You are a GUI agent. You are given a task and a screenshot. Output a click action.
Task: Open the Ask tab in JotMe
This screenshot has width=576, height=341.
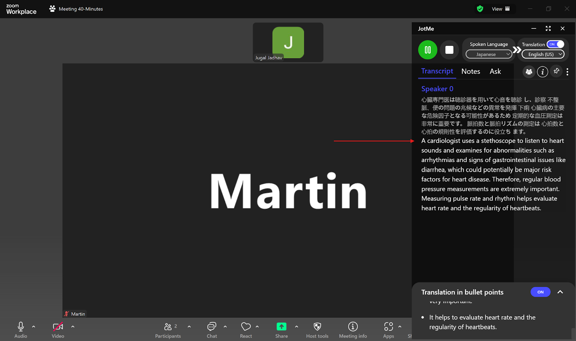(x=495, y=71)
